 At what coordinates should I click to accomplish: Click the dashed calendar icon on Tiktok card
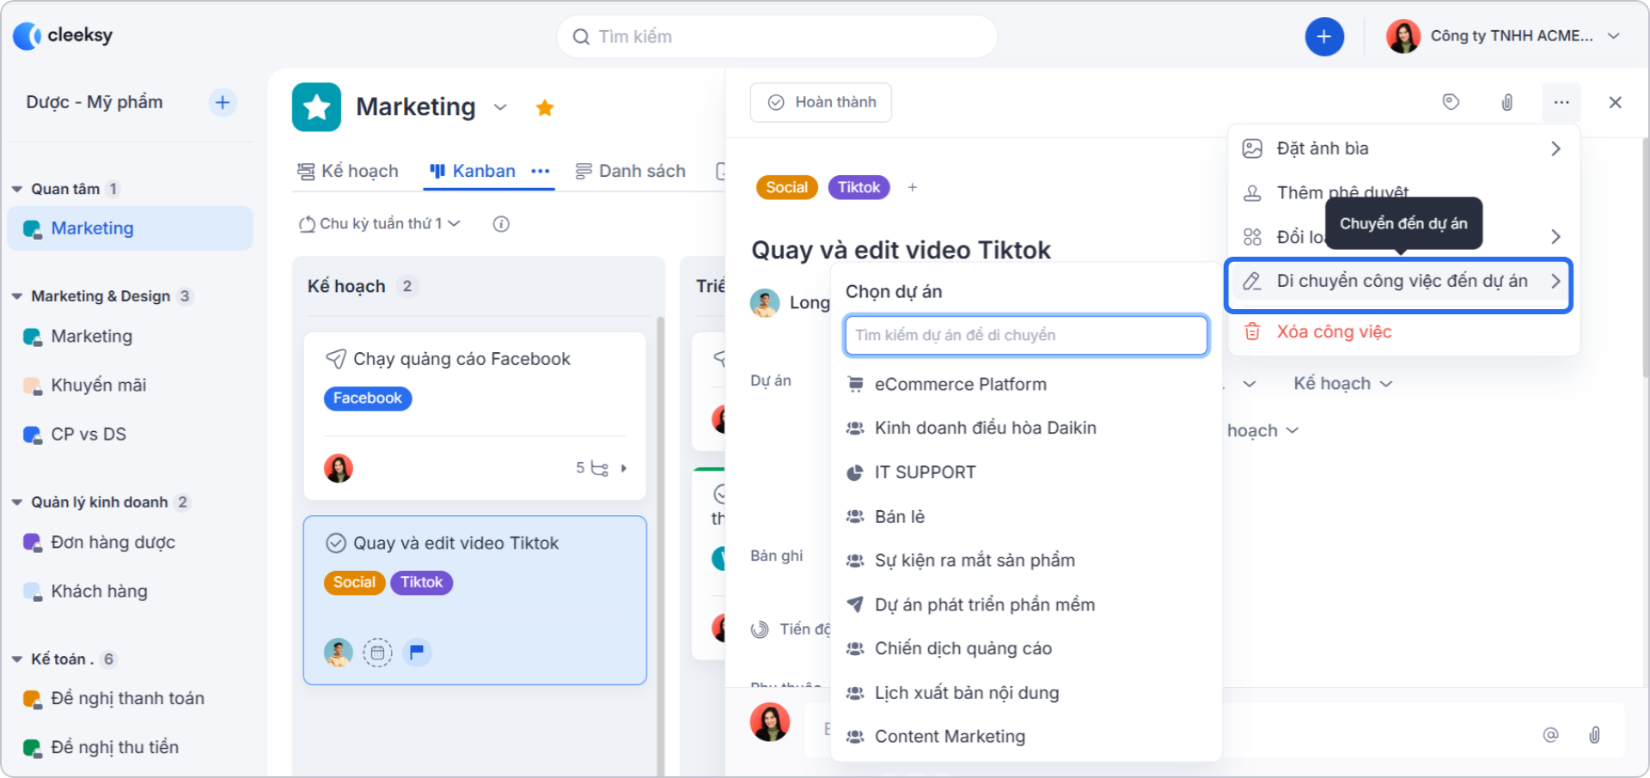click(378, 653)
